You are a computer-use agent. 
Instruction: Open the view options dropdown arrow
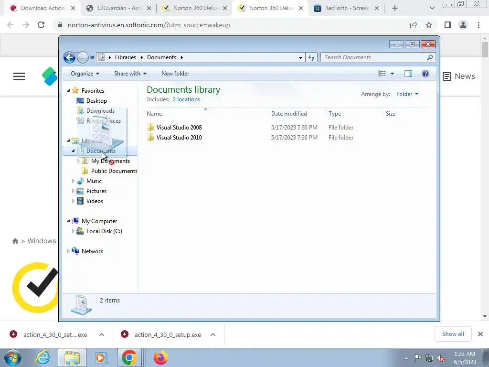point(392,74)
